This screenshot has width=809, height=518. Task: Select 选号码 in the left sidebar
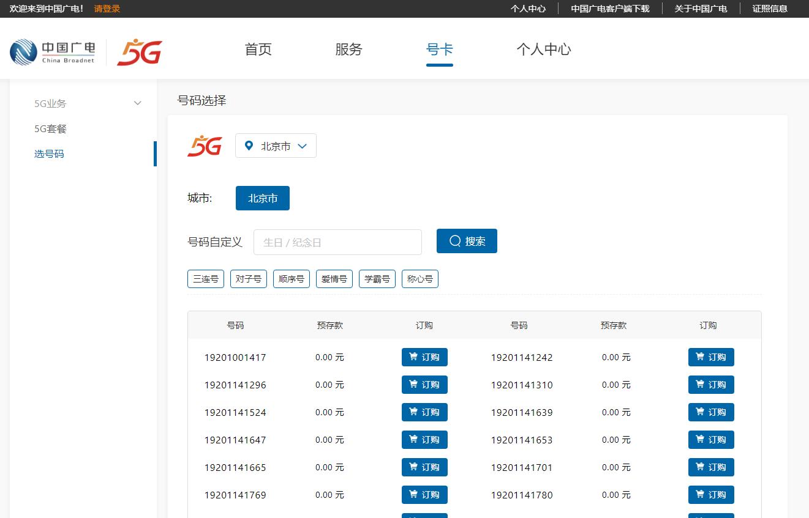coord(49,154)
